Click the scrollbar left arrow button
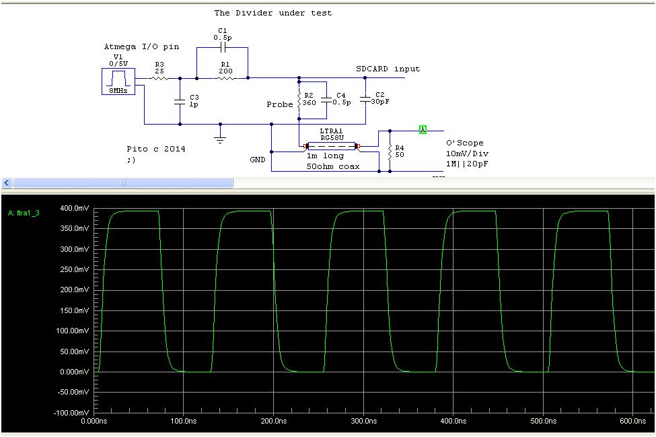 coord(5,182)
